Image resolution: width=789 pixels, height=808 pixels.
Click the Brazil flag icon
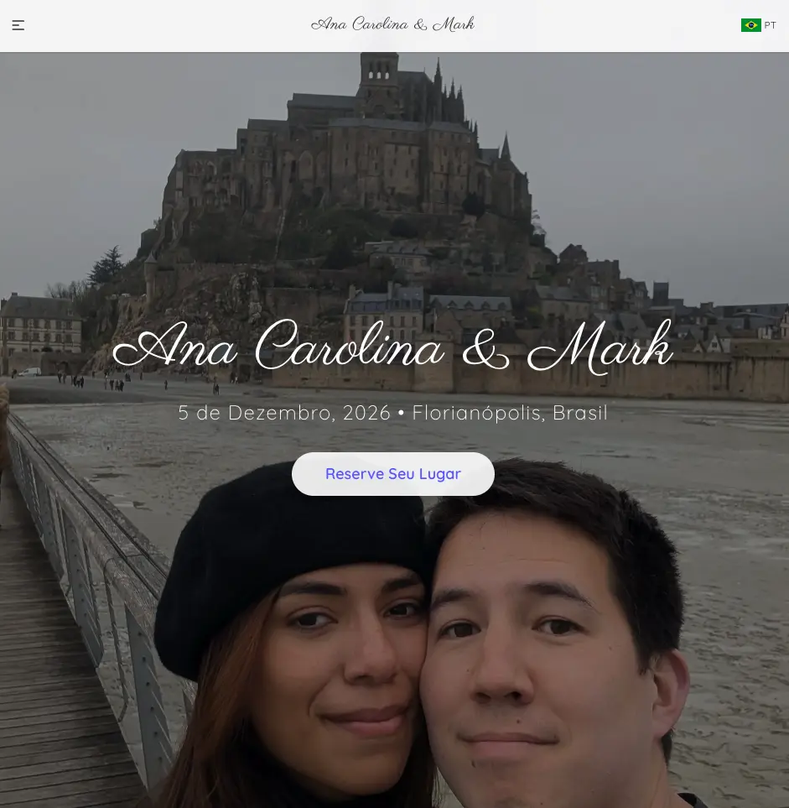click(x=750, y=25)
